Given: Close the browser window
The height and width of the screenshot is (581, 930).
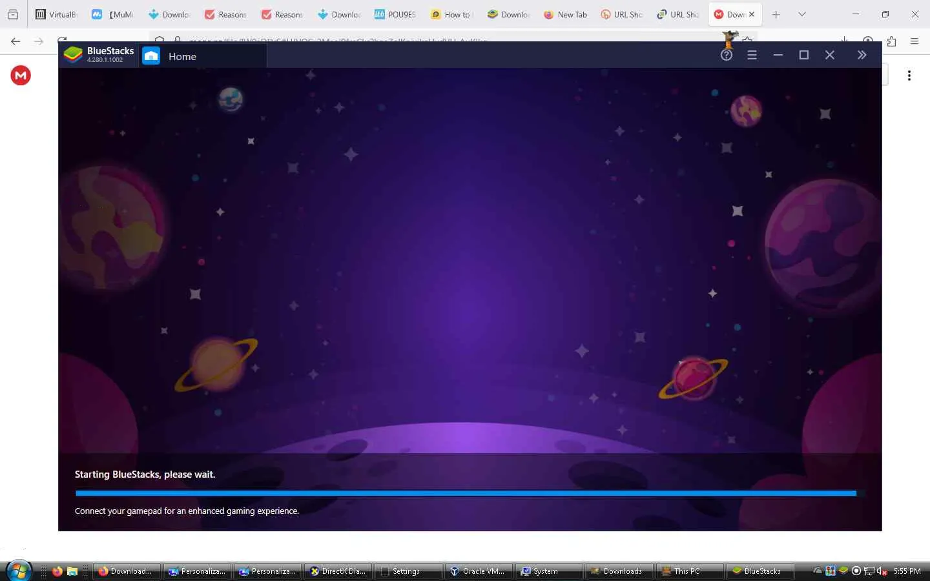Looking at the screenshot, I should tap(915, 14).
